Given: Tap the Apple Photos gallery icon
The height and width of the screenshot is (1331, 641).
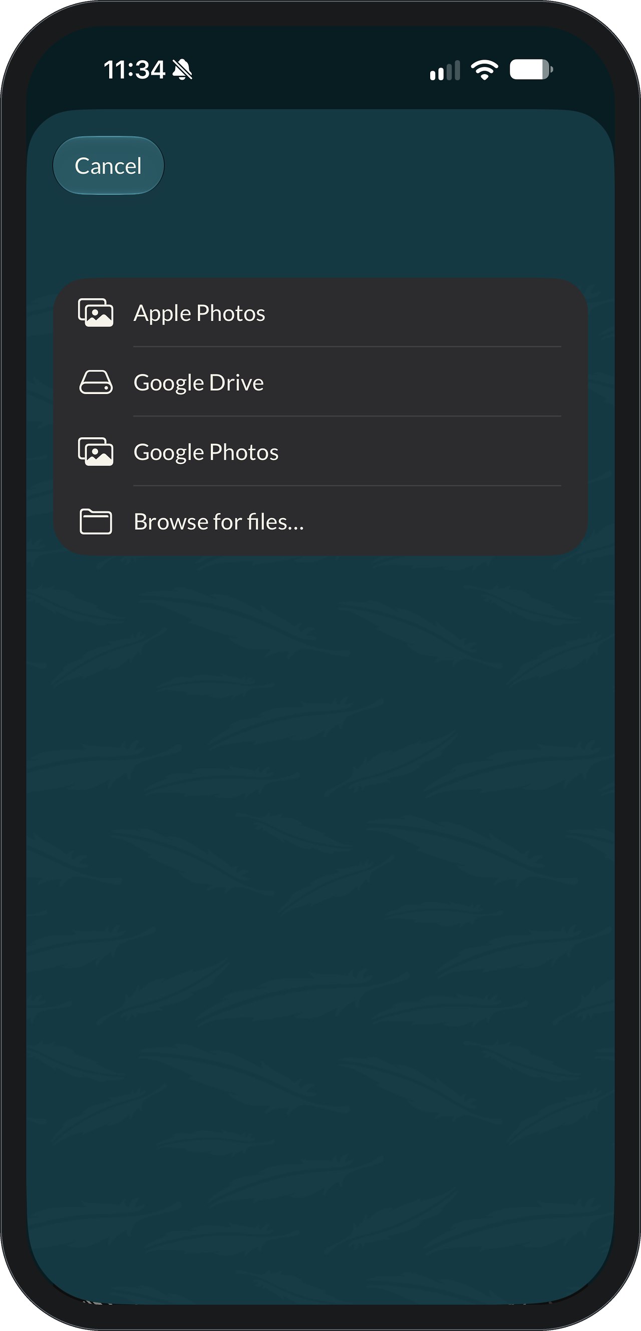Looking at the screenshot, I should click(x=96, y=313).
